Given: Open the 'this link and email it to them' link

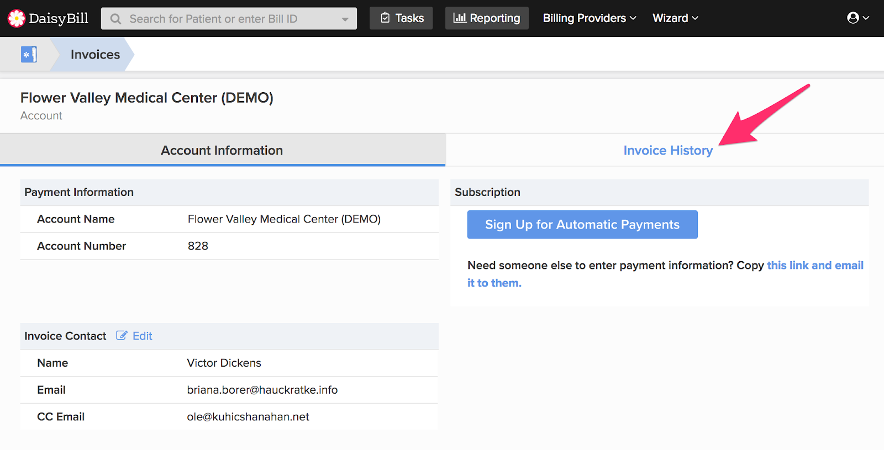Looking at the screenshot, I should [x=815, y=265].
